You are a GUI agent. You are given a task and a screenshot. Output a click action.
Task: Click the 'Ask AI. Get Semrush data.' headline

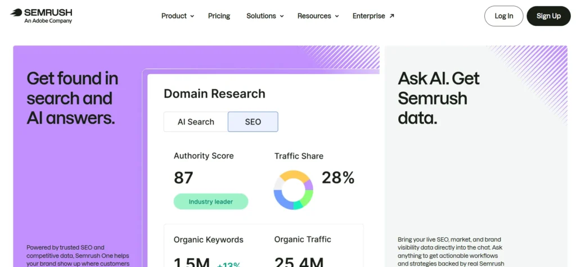(439, 98)
